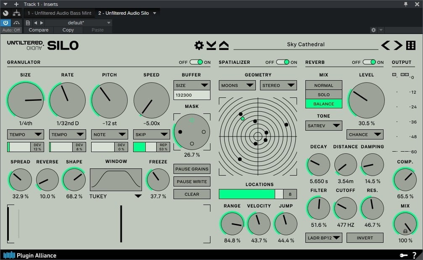Select SOLO reverb mix mode
Screen dimensions: 423x260
point(324,95)
